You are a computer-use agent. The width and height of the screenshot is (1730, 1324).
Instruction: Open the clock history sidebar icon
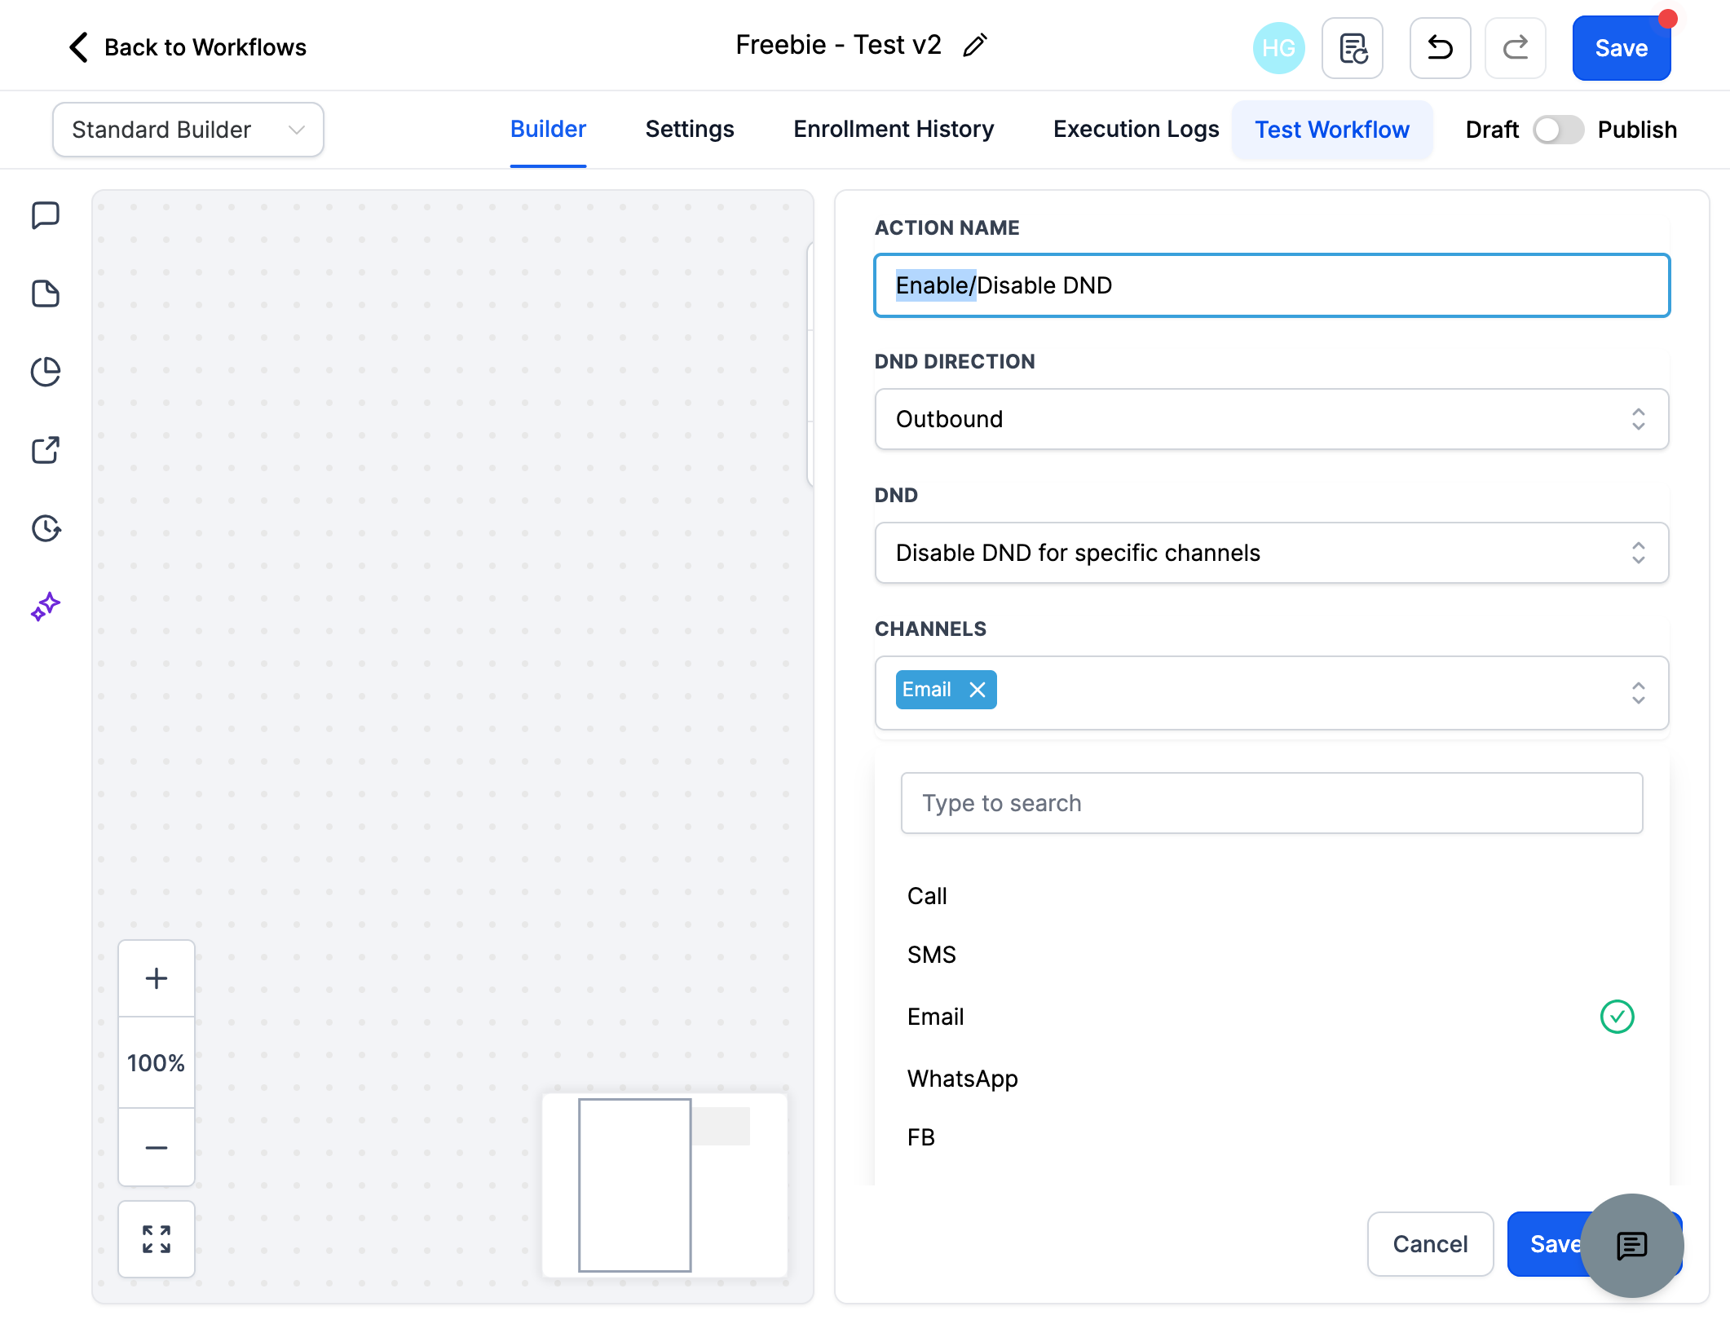[46, 528]
